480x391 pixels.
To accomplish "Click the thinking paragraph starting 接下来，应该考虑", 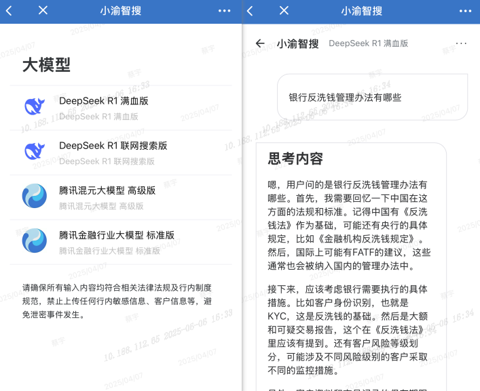I will [x=348, y=329].
